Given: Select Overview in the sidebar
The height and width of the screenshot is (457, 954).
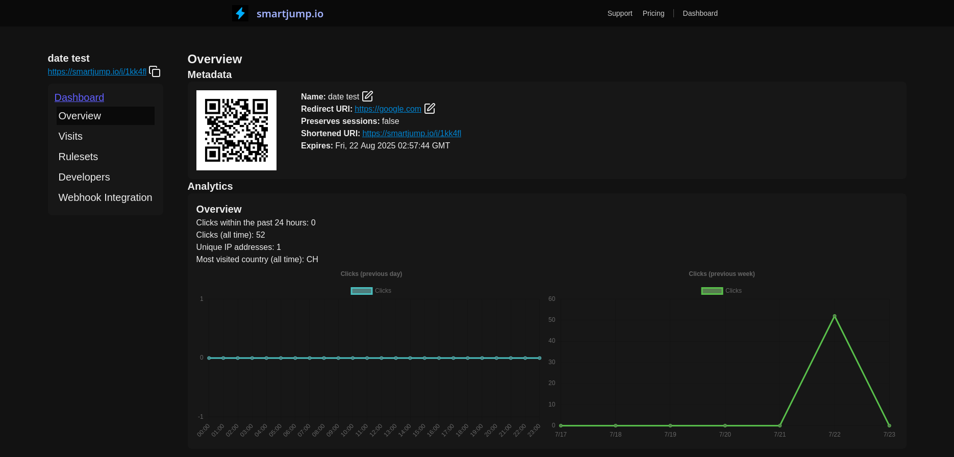Looking at the screenshot, I should (106, 116).
